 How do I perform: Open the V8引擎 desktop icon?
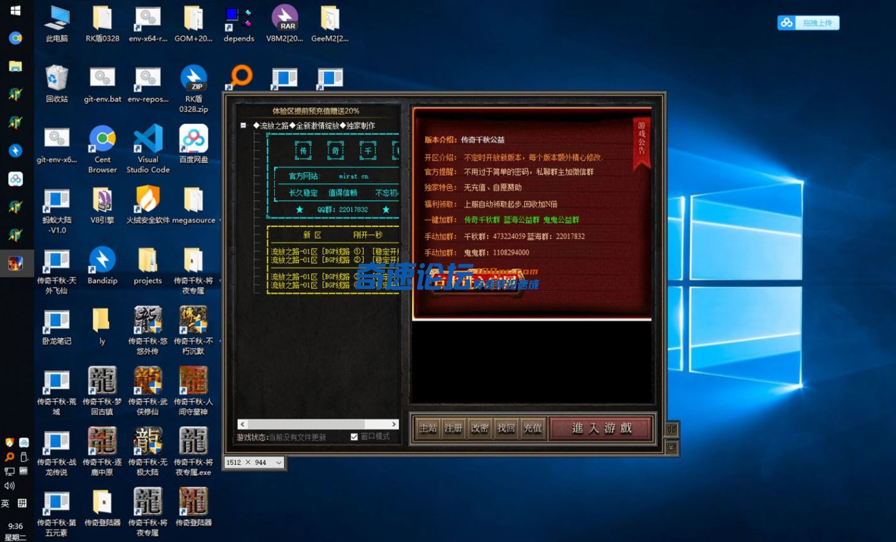click(x=102, y=205)
